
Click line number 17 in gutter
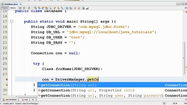point(5,21)
